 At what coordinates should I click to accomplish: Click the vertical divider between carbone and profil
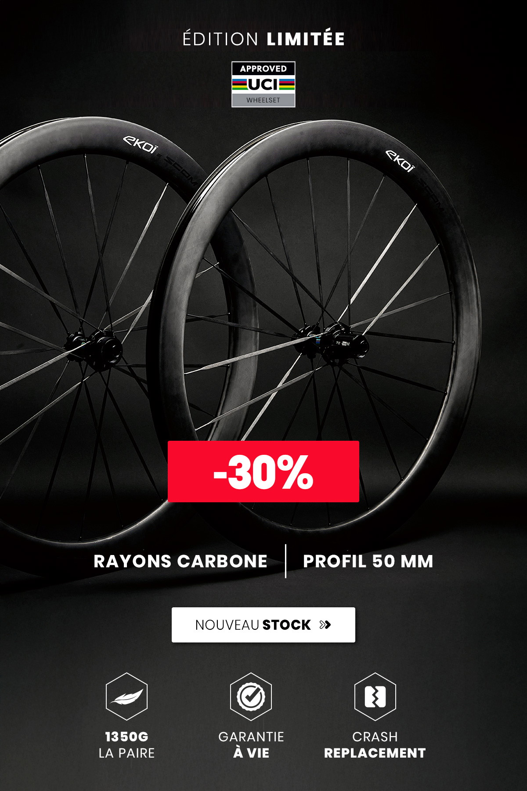[x=286, y=561]
